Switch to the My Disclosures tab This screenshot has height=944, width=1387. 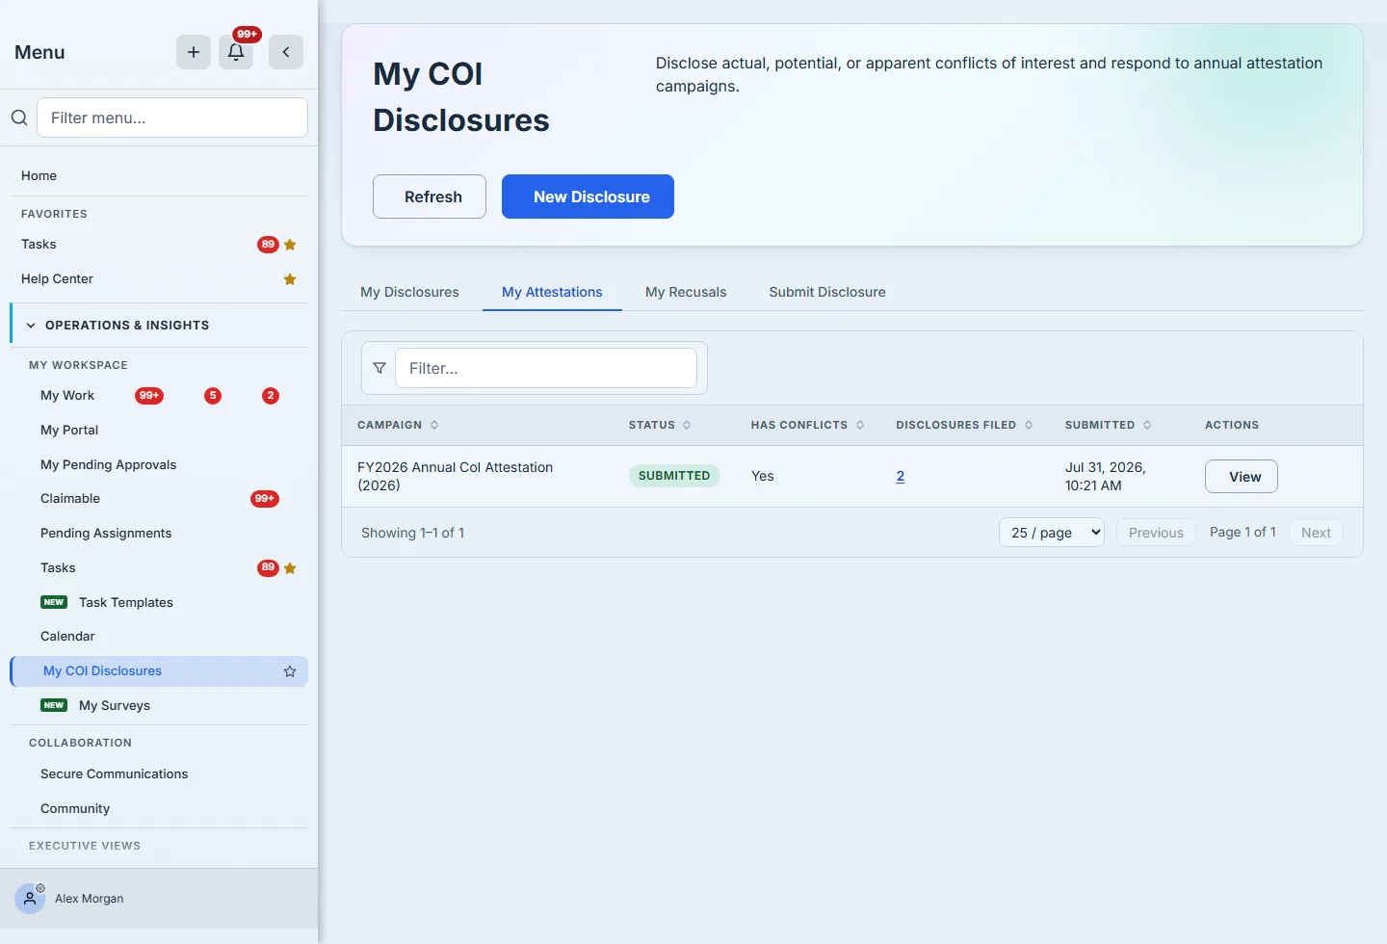click(409, 292)
